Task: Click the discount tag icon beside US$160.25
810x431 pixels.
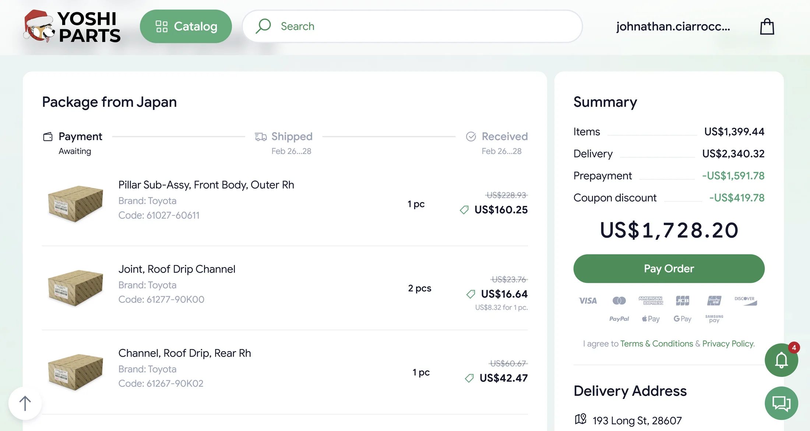Action: [x=464, y=210]
